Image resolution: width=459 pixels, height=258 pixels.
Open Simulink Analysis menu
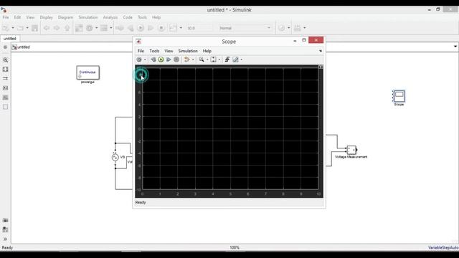pyautogui.click(x=110, y=17)
